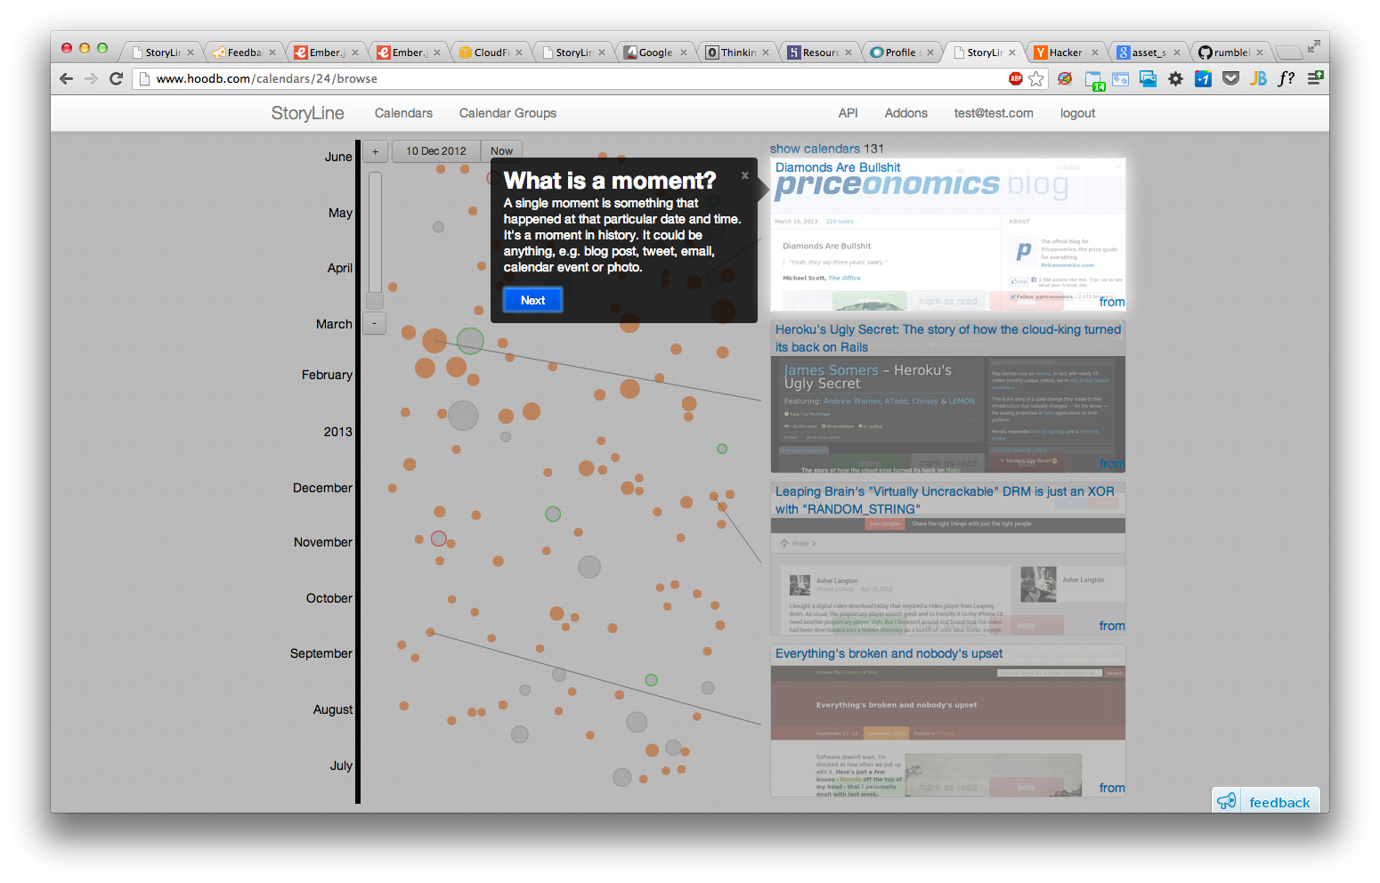The height and width of the screenshot is (883, 1380).
Task: Mark Everything's broken story as read
Action: tap(947, 787)
